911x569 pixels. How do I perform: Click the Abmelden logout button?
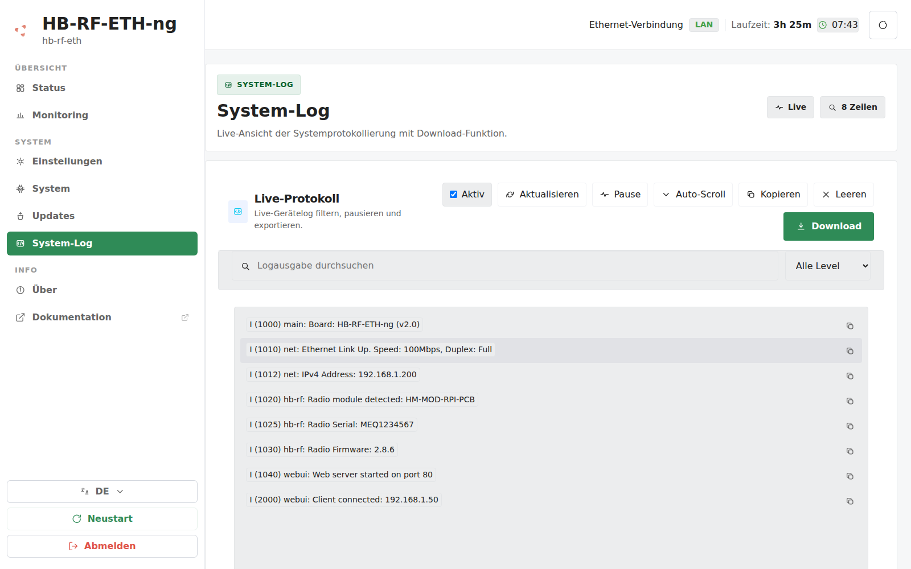102,546
